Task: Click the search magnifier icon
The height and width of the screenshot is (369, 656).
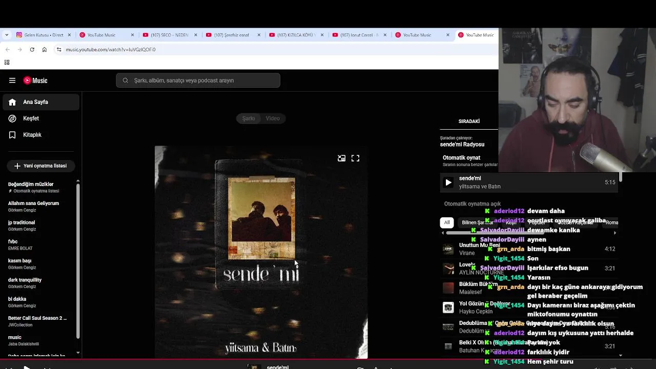Action: point(125,80)
